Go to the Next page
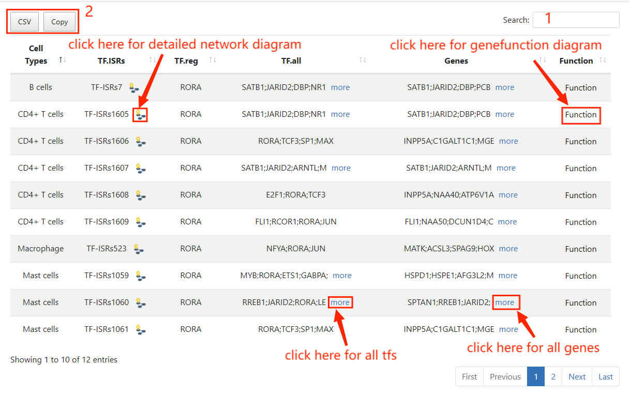Screen dimensions: 630x410 [x=577, y=376]
